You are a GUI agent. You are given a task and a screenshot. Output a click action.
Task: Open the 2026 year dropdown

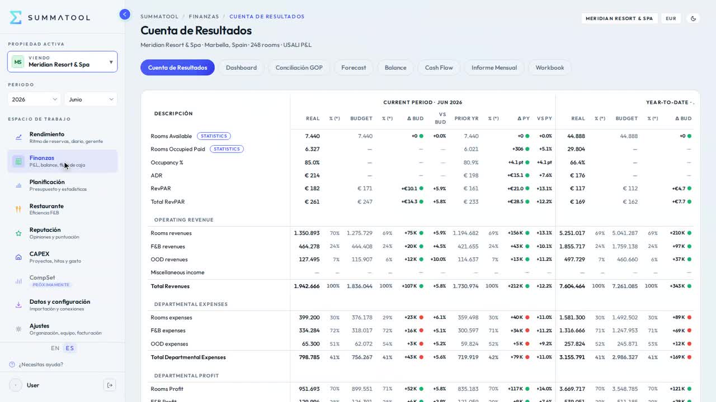click(x=34, y=99)
